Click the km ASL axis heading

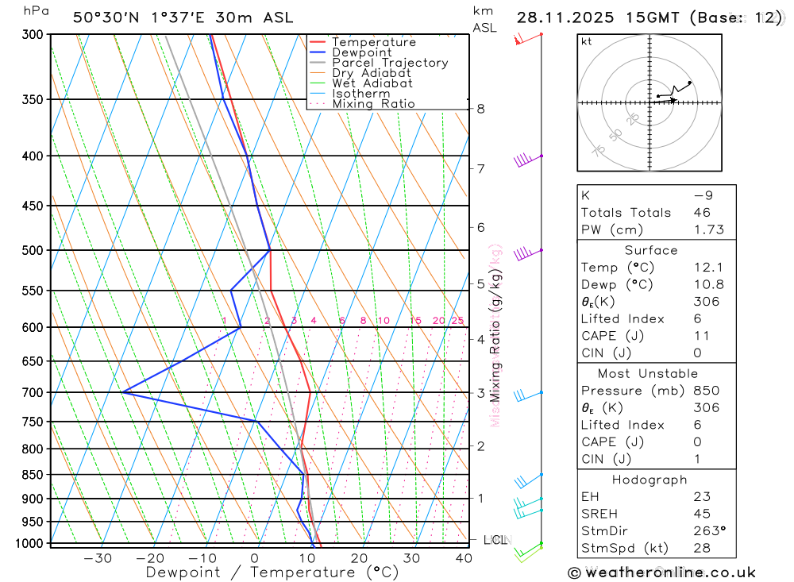[484, 20]
